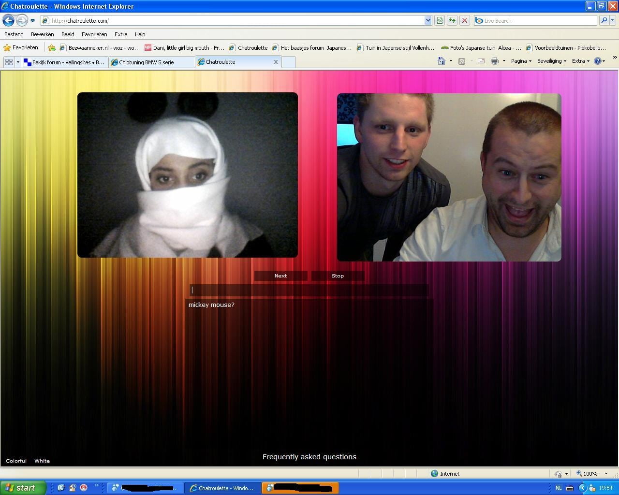This screenshot has width=619, height=495.
Task: Expand hidden tray icons arrow
Action: pyautogui.click(x=582, y=488)
